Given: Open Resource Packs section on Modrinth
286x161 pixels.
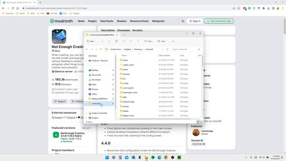Looking at the screenshot, I should (x=139, y=21).
